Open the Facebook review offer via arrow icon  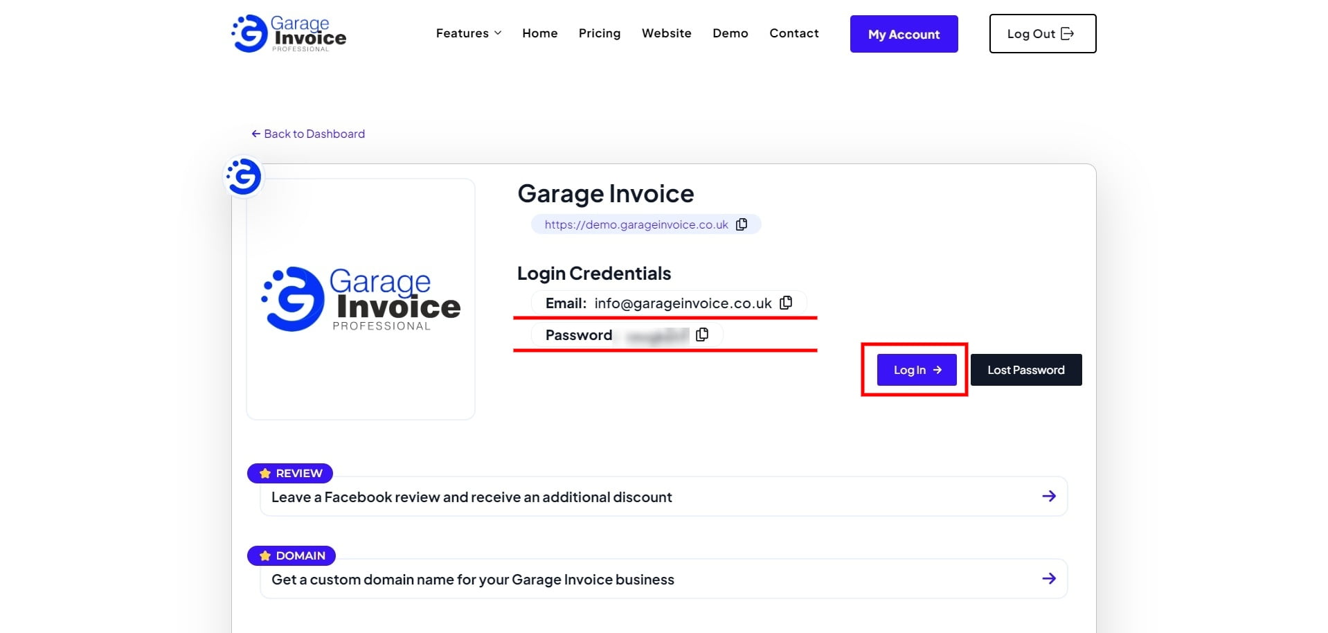(1050, 496)
